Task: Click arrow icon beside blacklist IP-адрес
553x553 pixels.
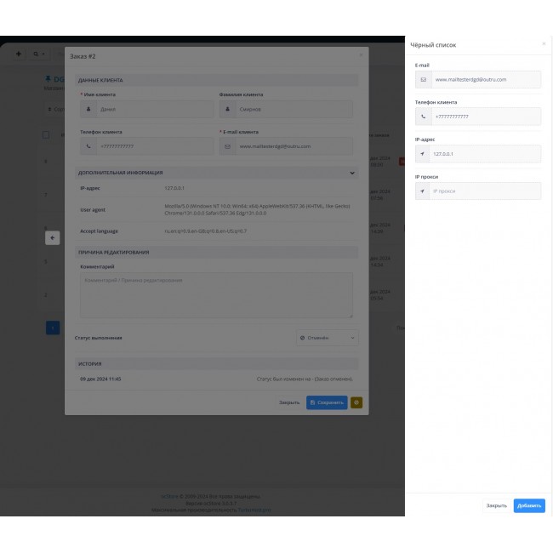Action: pos(423,154)
